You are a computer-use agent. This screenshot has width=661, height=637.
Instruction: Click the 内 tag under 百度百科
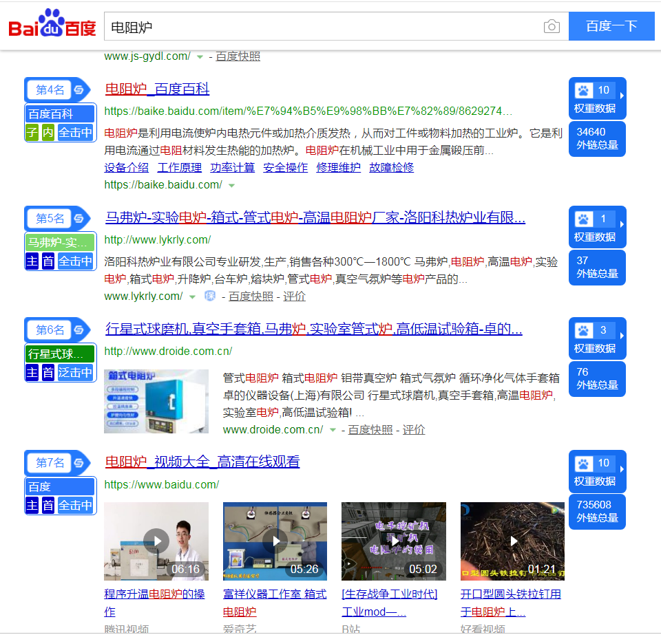48,132
